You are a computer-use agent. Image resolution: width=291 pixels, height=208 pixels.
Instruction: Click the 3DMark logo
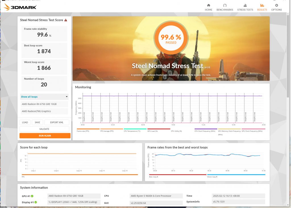[x=20, y=7]
